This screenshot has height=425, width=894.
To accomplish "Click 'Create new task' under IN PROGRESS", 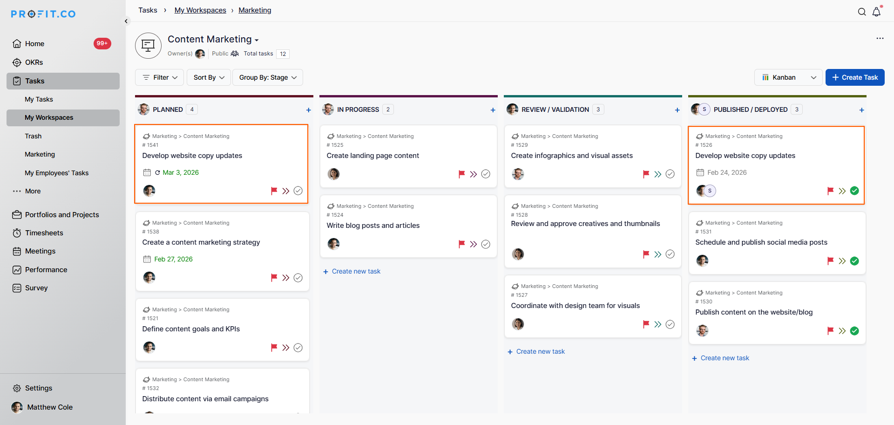I will click(356, 272).
